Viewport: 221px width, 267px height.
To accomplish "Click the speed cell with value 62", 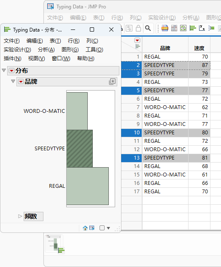I will (199, 107).
